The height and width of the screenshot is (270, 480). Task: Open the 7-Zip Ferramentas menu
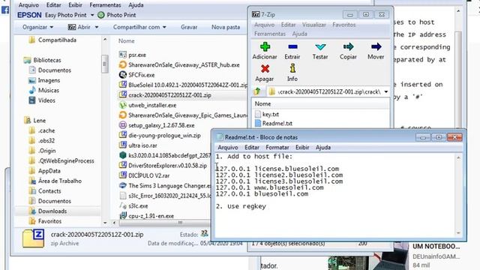click(270, 34)
